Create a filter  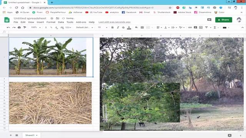[206, 27]
